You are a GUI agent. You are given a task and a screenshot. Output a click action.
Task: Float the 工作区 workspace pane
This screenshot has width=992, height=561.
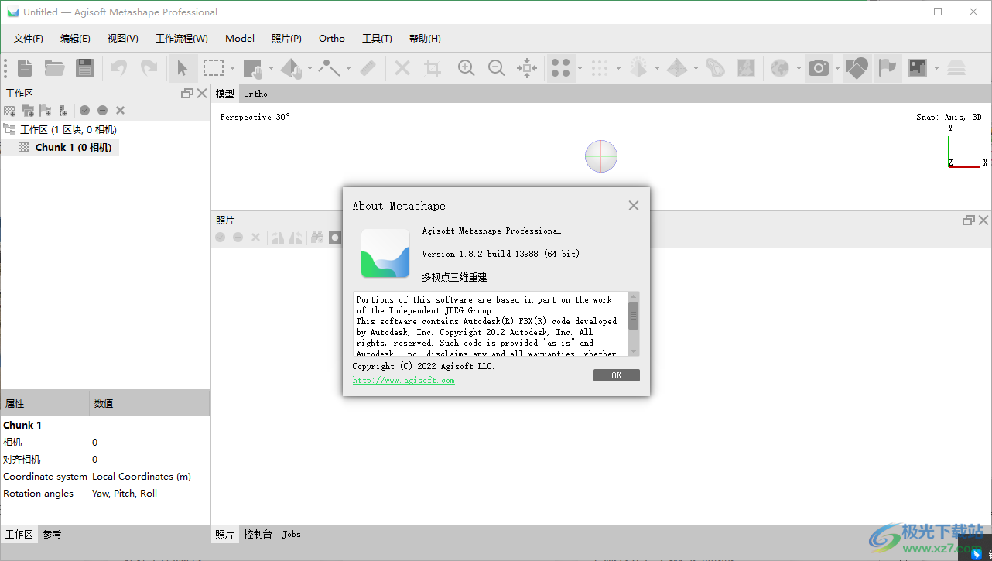point(186,93)
